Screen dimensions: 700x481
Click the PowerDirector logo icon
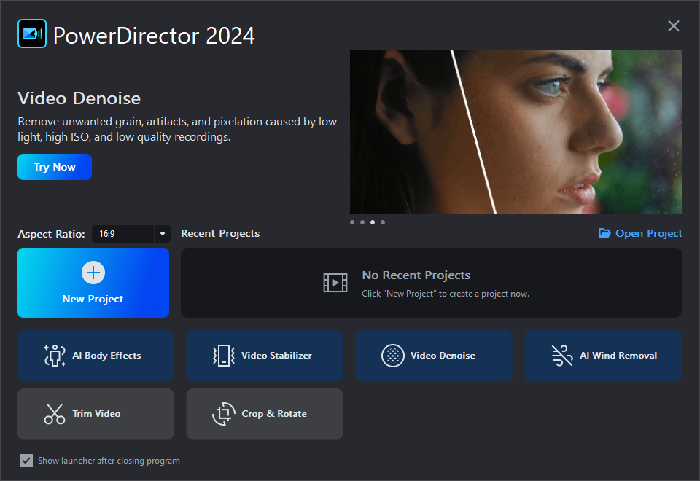click(x=32, y=34)
